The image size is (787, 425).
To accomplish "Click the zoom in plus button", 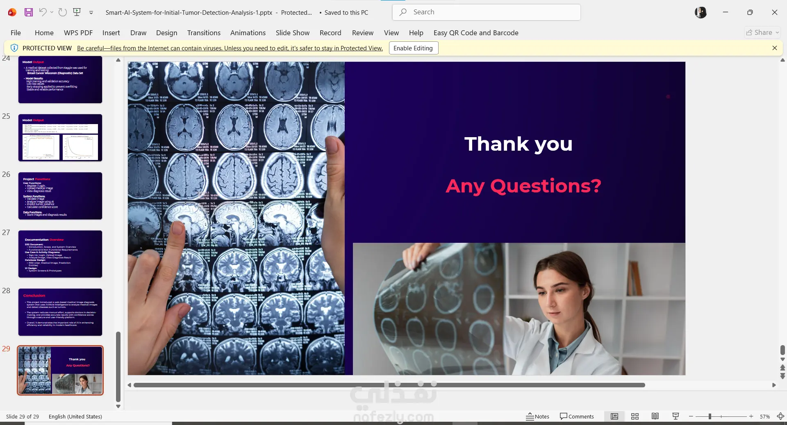I will (x=751, y=416).
